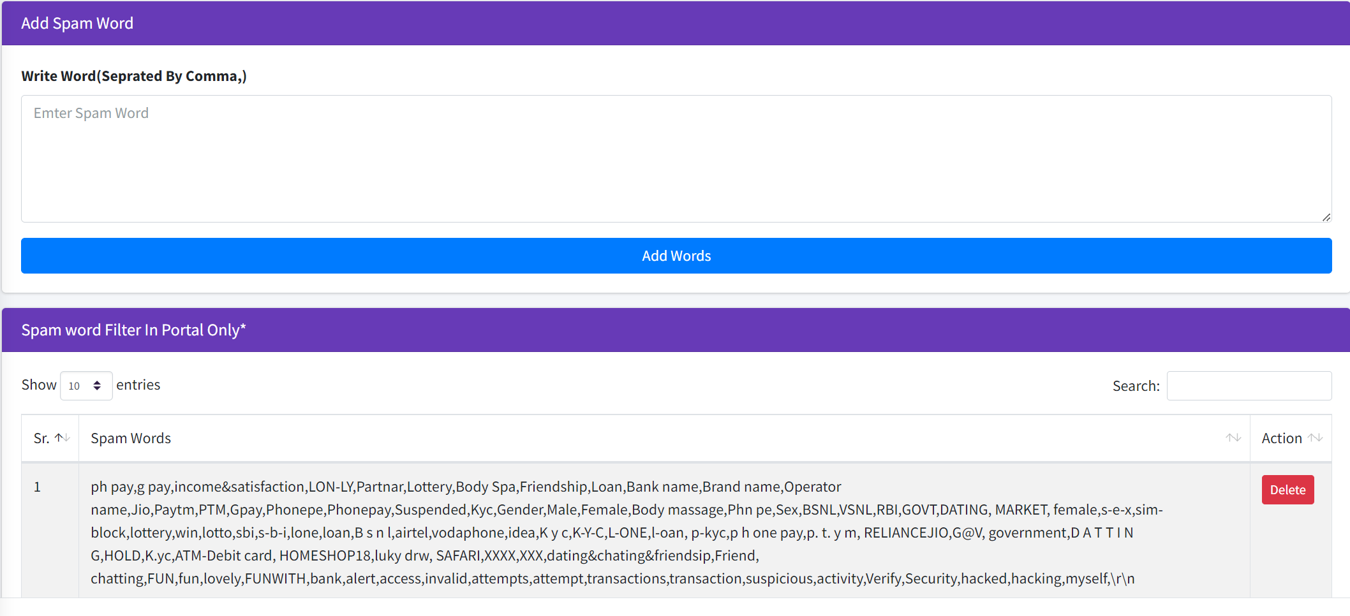Open the Show entries dropdown
This screenshot has height=616, width=1350.
pos(86,386)
